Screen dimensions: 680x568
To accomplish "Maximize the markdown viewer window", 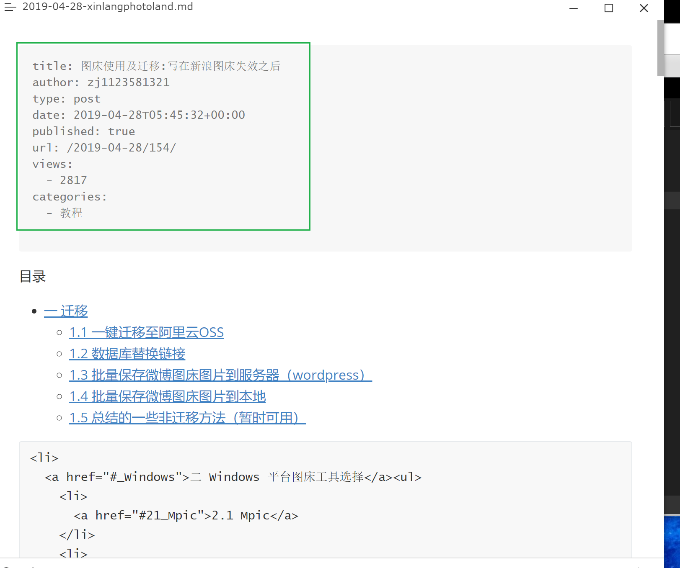I will (609, 8).
